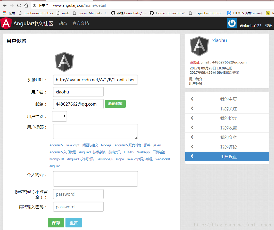This screenshot has width=274, height=230.
Task: Add the 问题与建议 tag
Action: tap(90, 145)
